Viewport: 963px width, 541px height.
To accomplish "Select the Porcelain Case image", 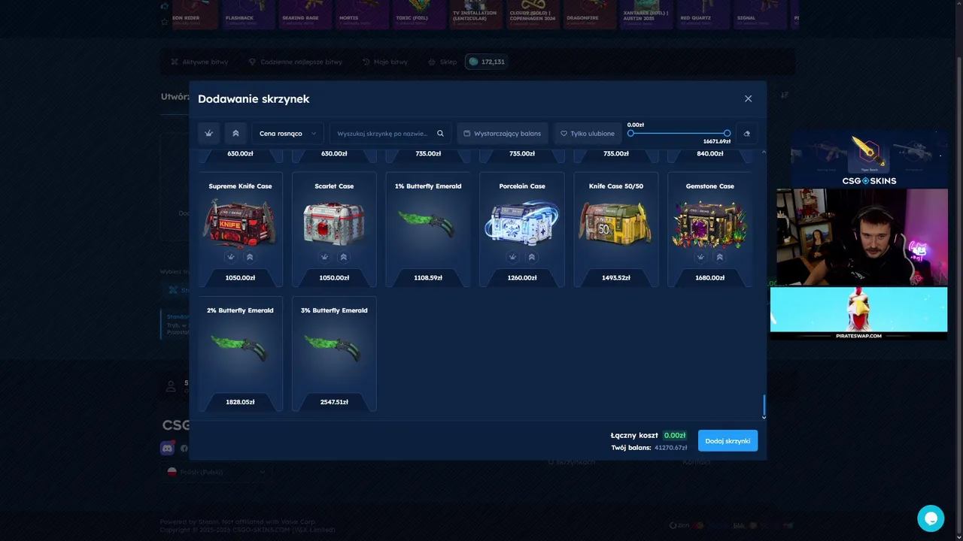I will point(522,222).
